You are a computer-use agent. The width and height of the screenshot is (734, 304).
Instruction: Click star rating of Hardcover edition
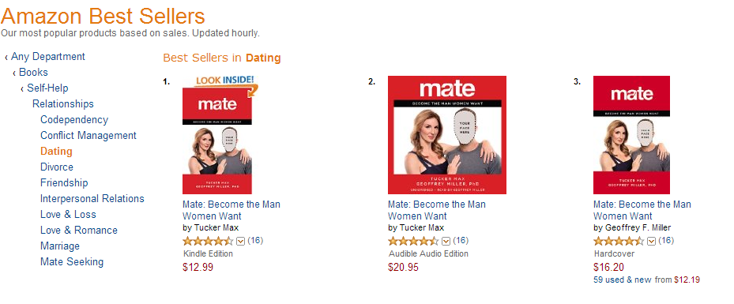tap(619, 241)
